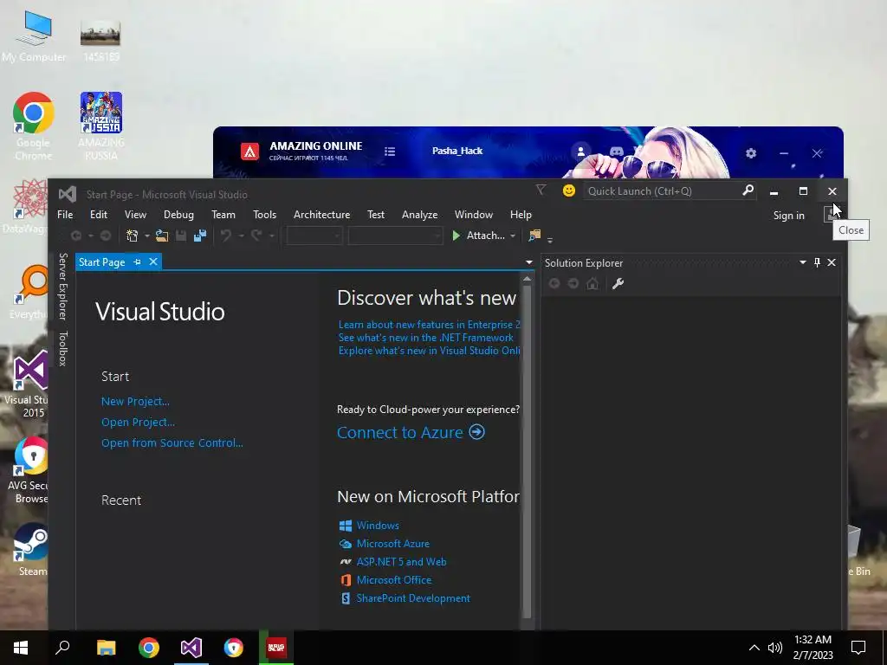Close the Start Page tab

tap(153, 261)
